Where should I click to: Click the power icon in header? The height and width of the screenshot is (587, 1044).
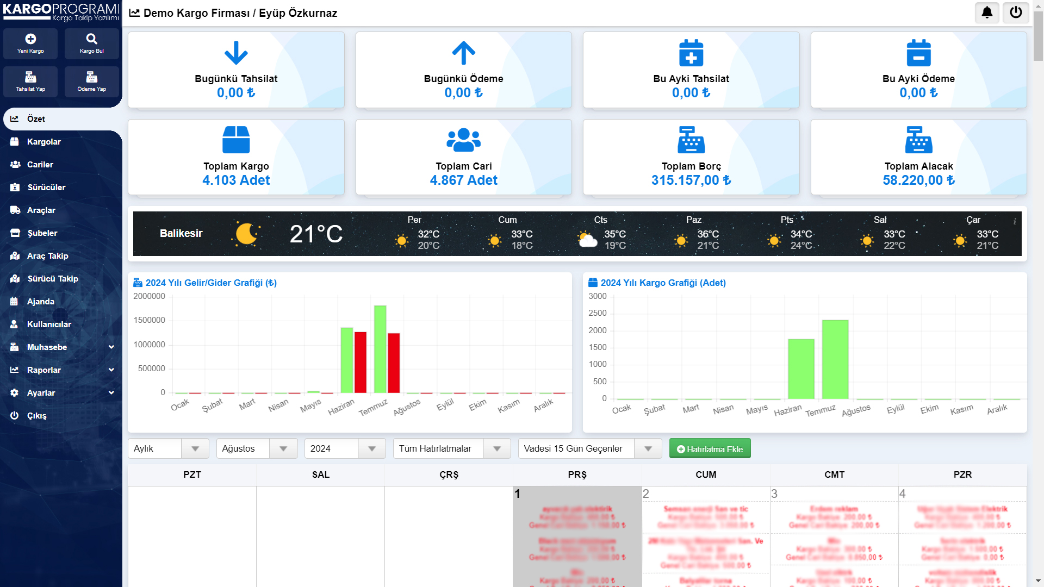click(1016, 13)
